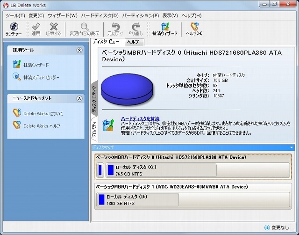This screenshot has width=299, height=235.
Task: Open the 変更(C) menu
Action: coord(36,15)
